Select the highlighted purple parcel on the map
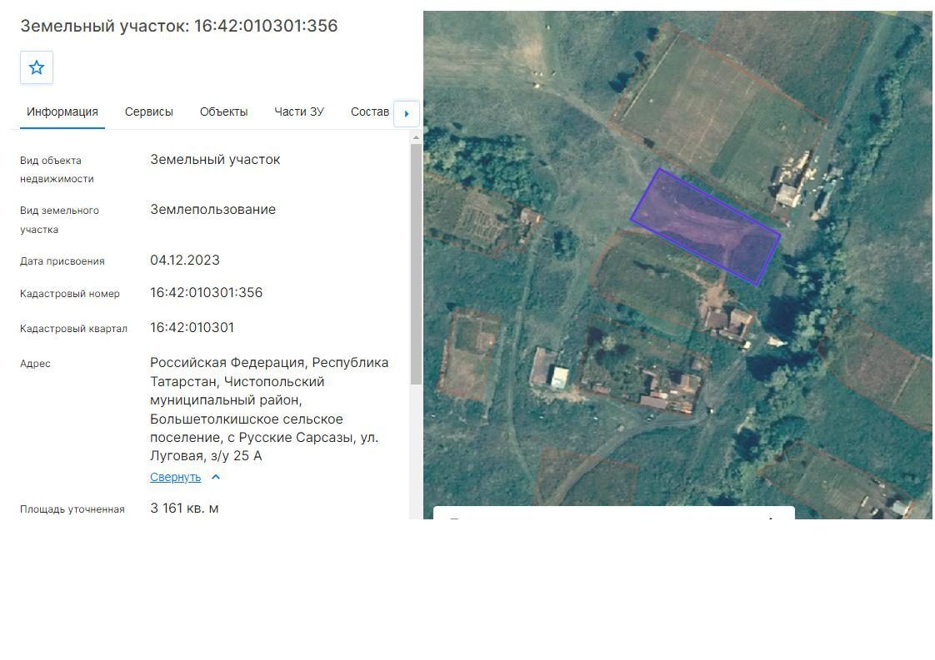 [706, 227]
